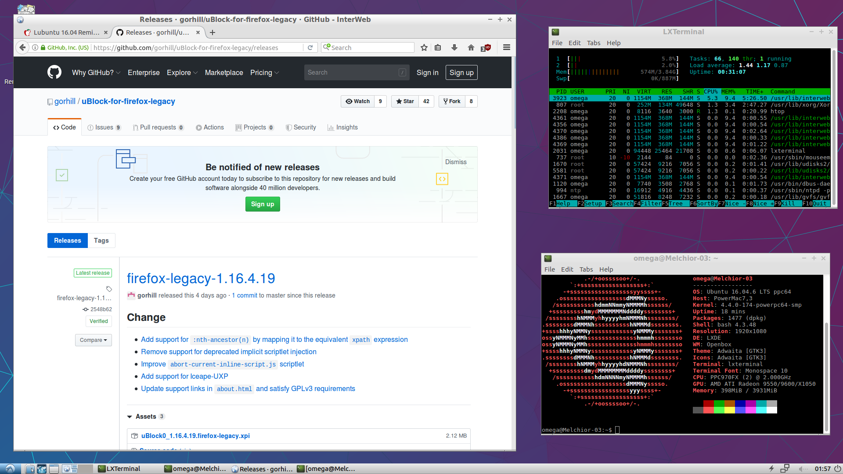
Task: Open the Pull requests tab
Action: pyautogui.click(x=158, y=127)
